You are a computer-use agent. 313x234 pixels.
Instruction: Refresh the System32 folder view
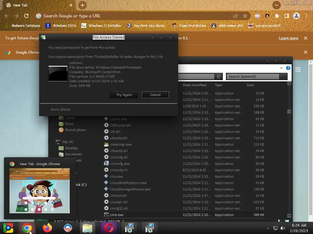tap(219, 76)
